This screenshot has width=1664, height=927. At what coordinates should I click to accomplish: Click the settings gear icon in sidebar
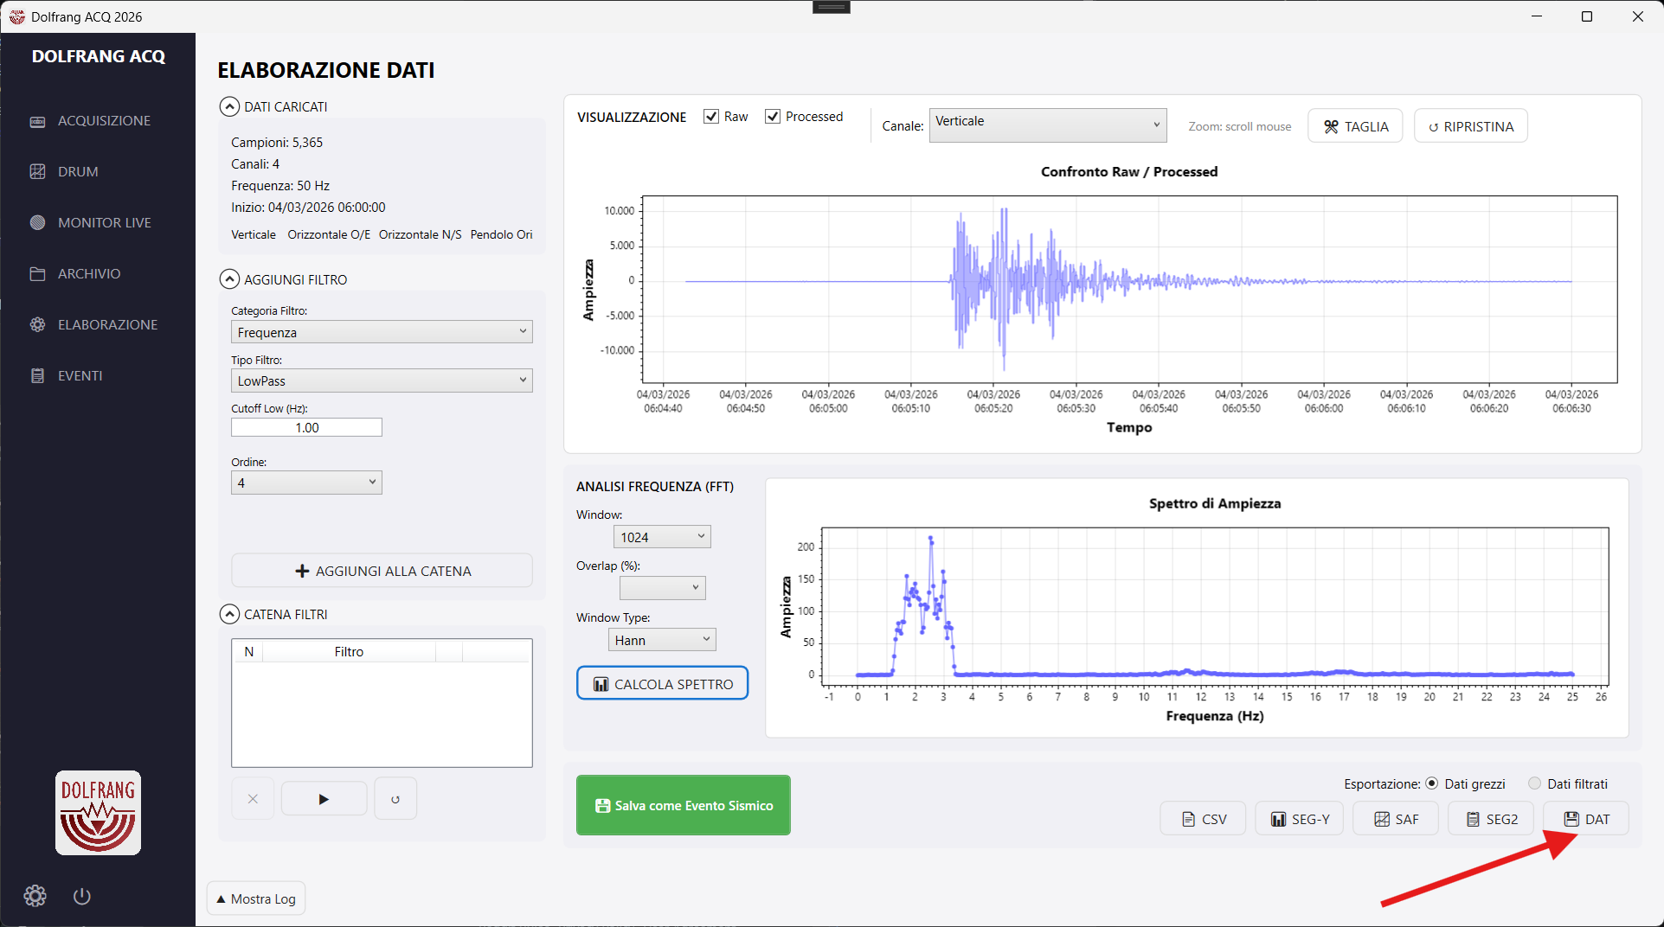pos(35,896)
